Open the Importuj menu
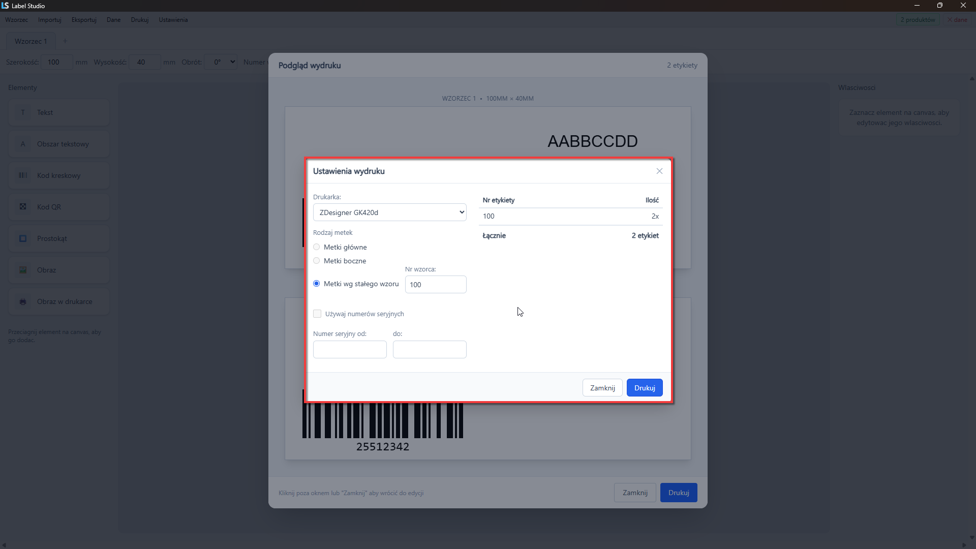This screenshot has height=549, width=976. point(49,20)
